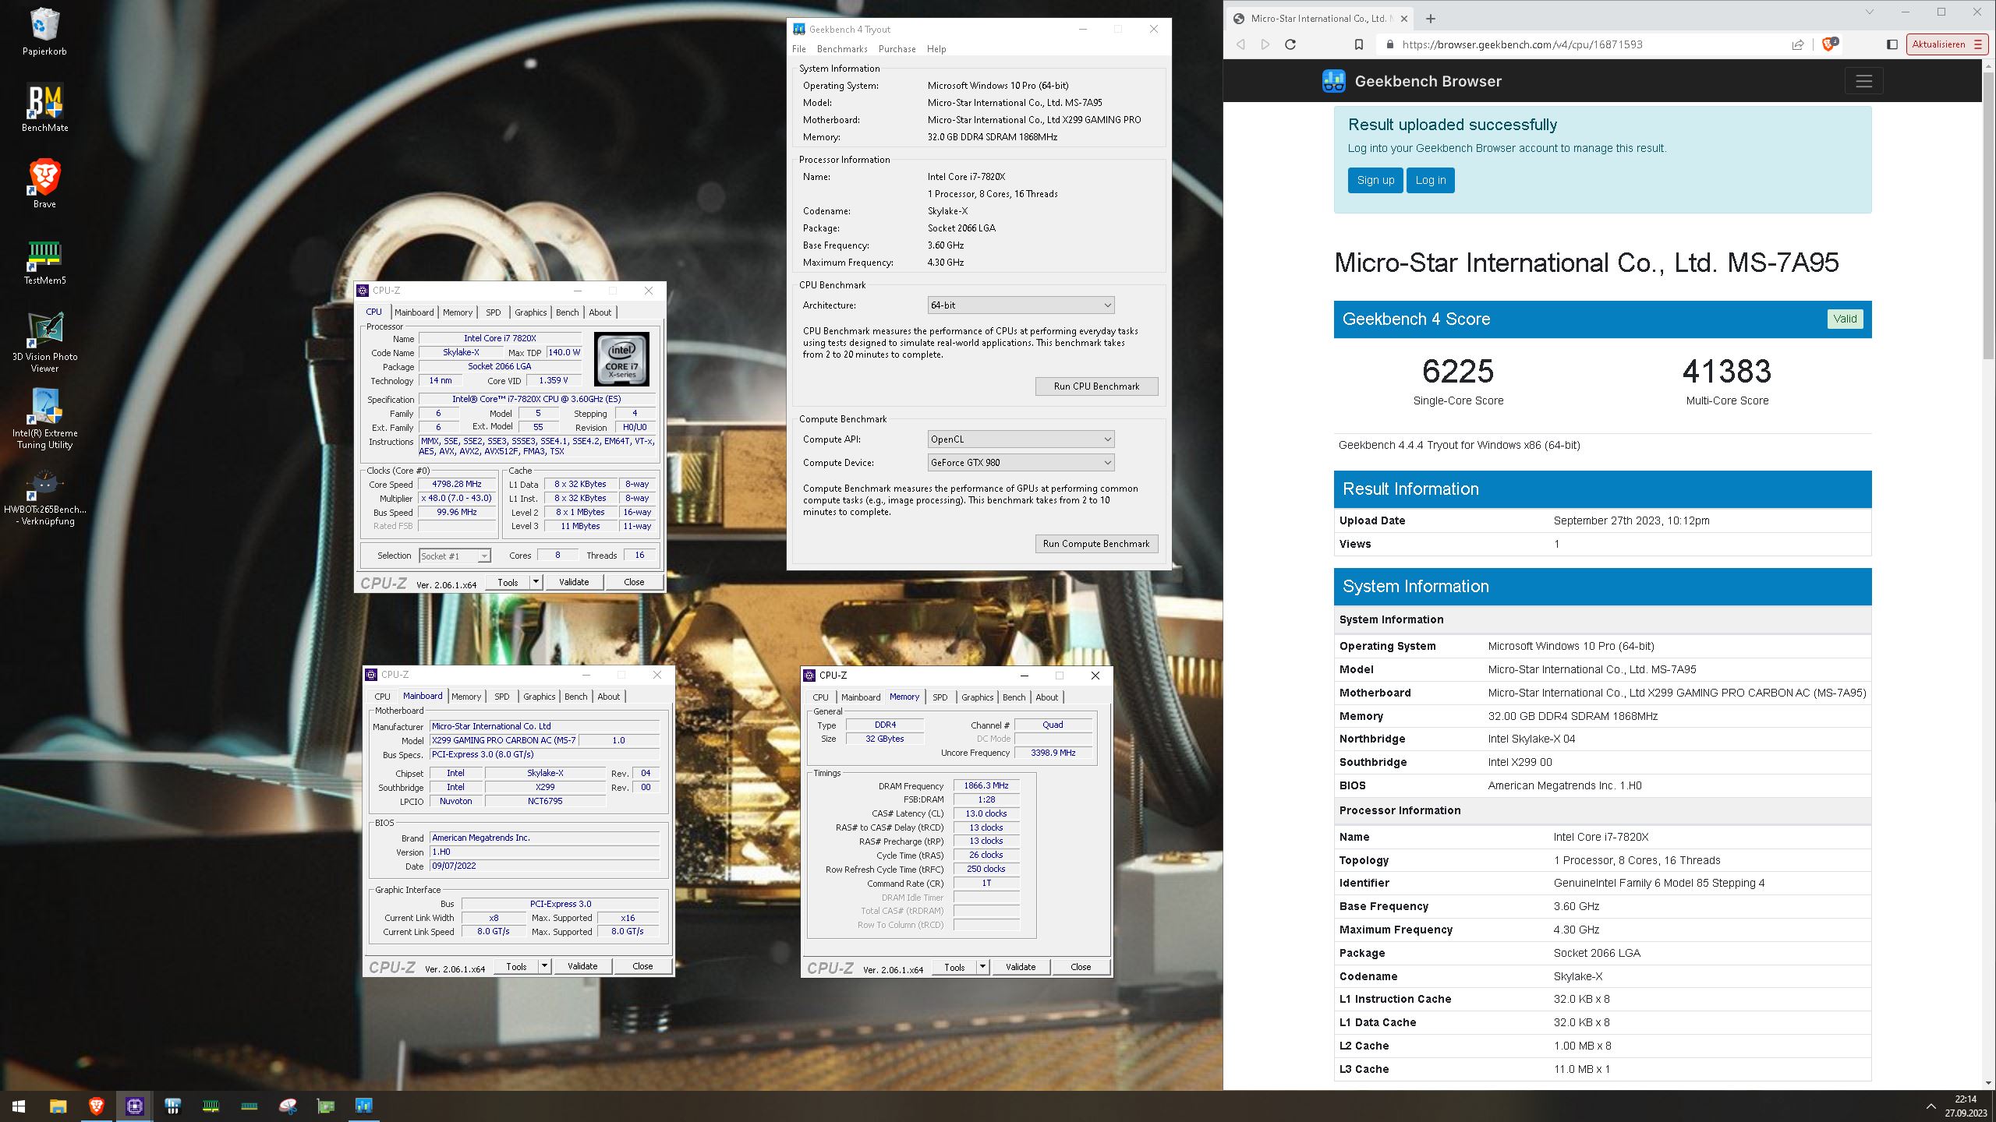Close the Micro-Star International browser tab

(x=1404, y=19)
